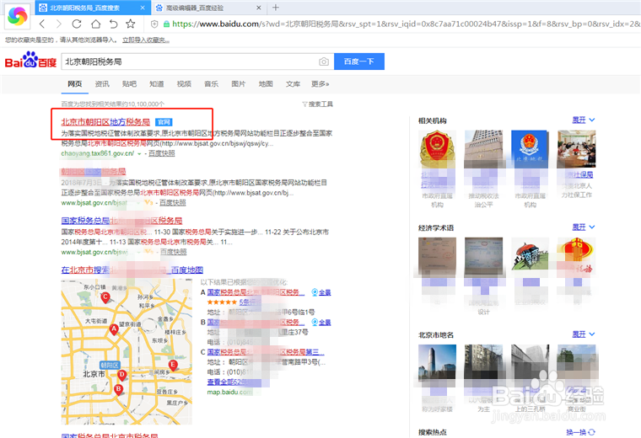
Task: Click the Baidu logo
Action: 30,61
